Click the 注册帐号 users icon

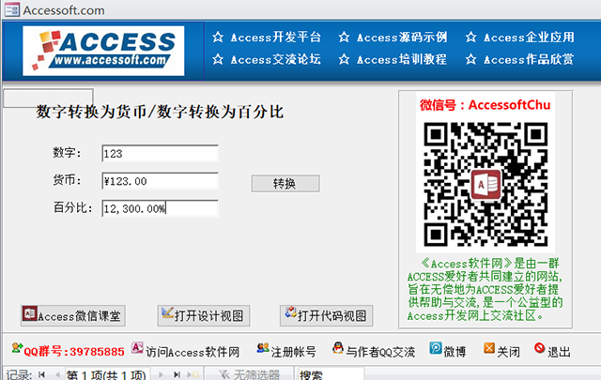coord(263,348)
